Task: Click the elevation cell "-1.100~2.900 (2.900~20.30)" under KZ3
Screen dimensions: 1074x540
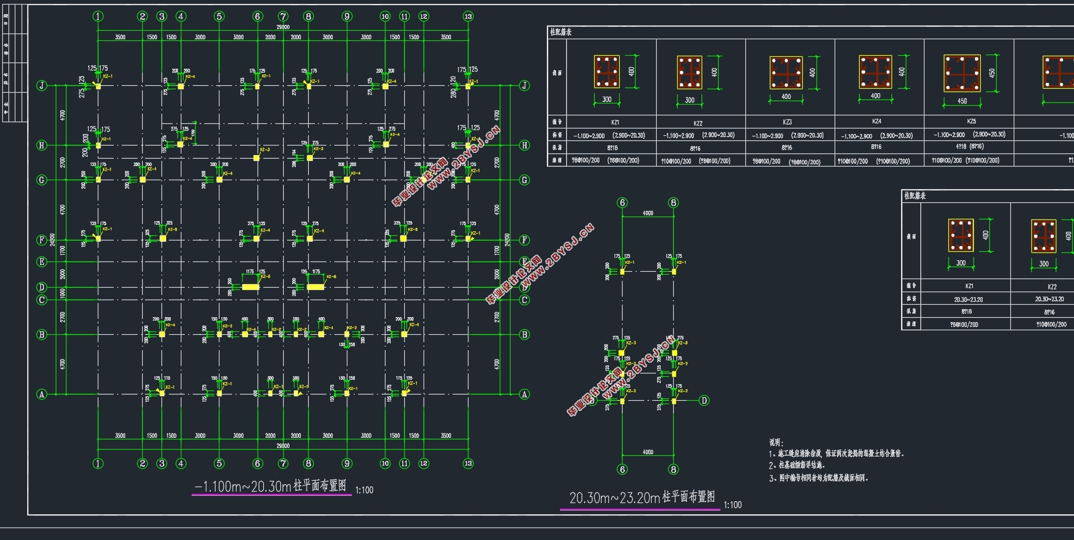Action: [787, 136]
